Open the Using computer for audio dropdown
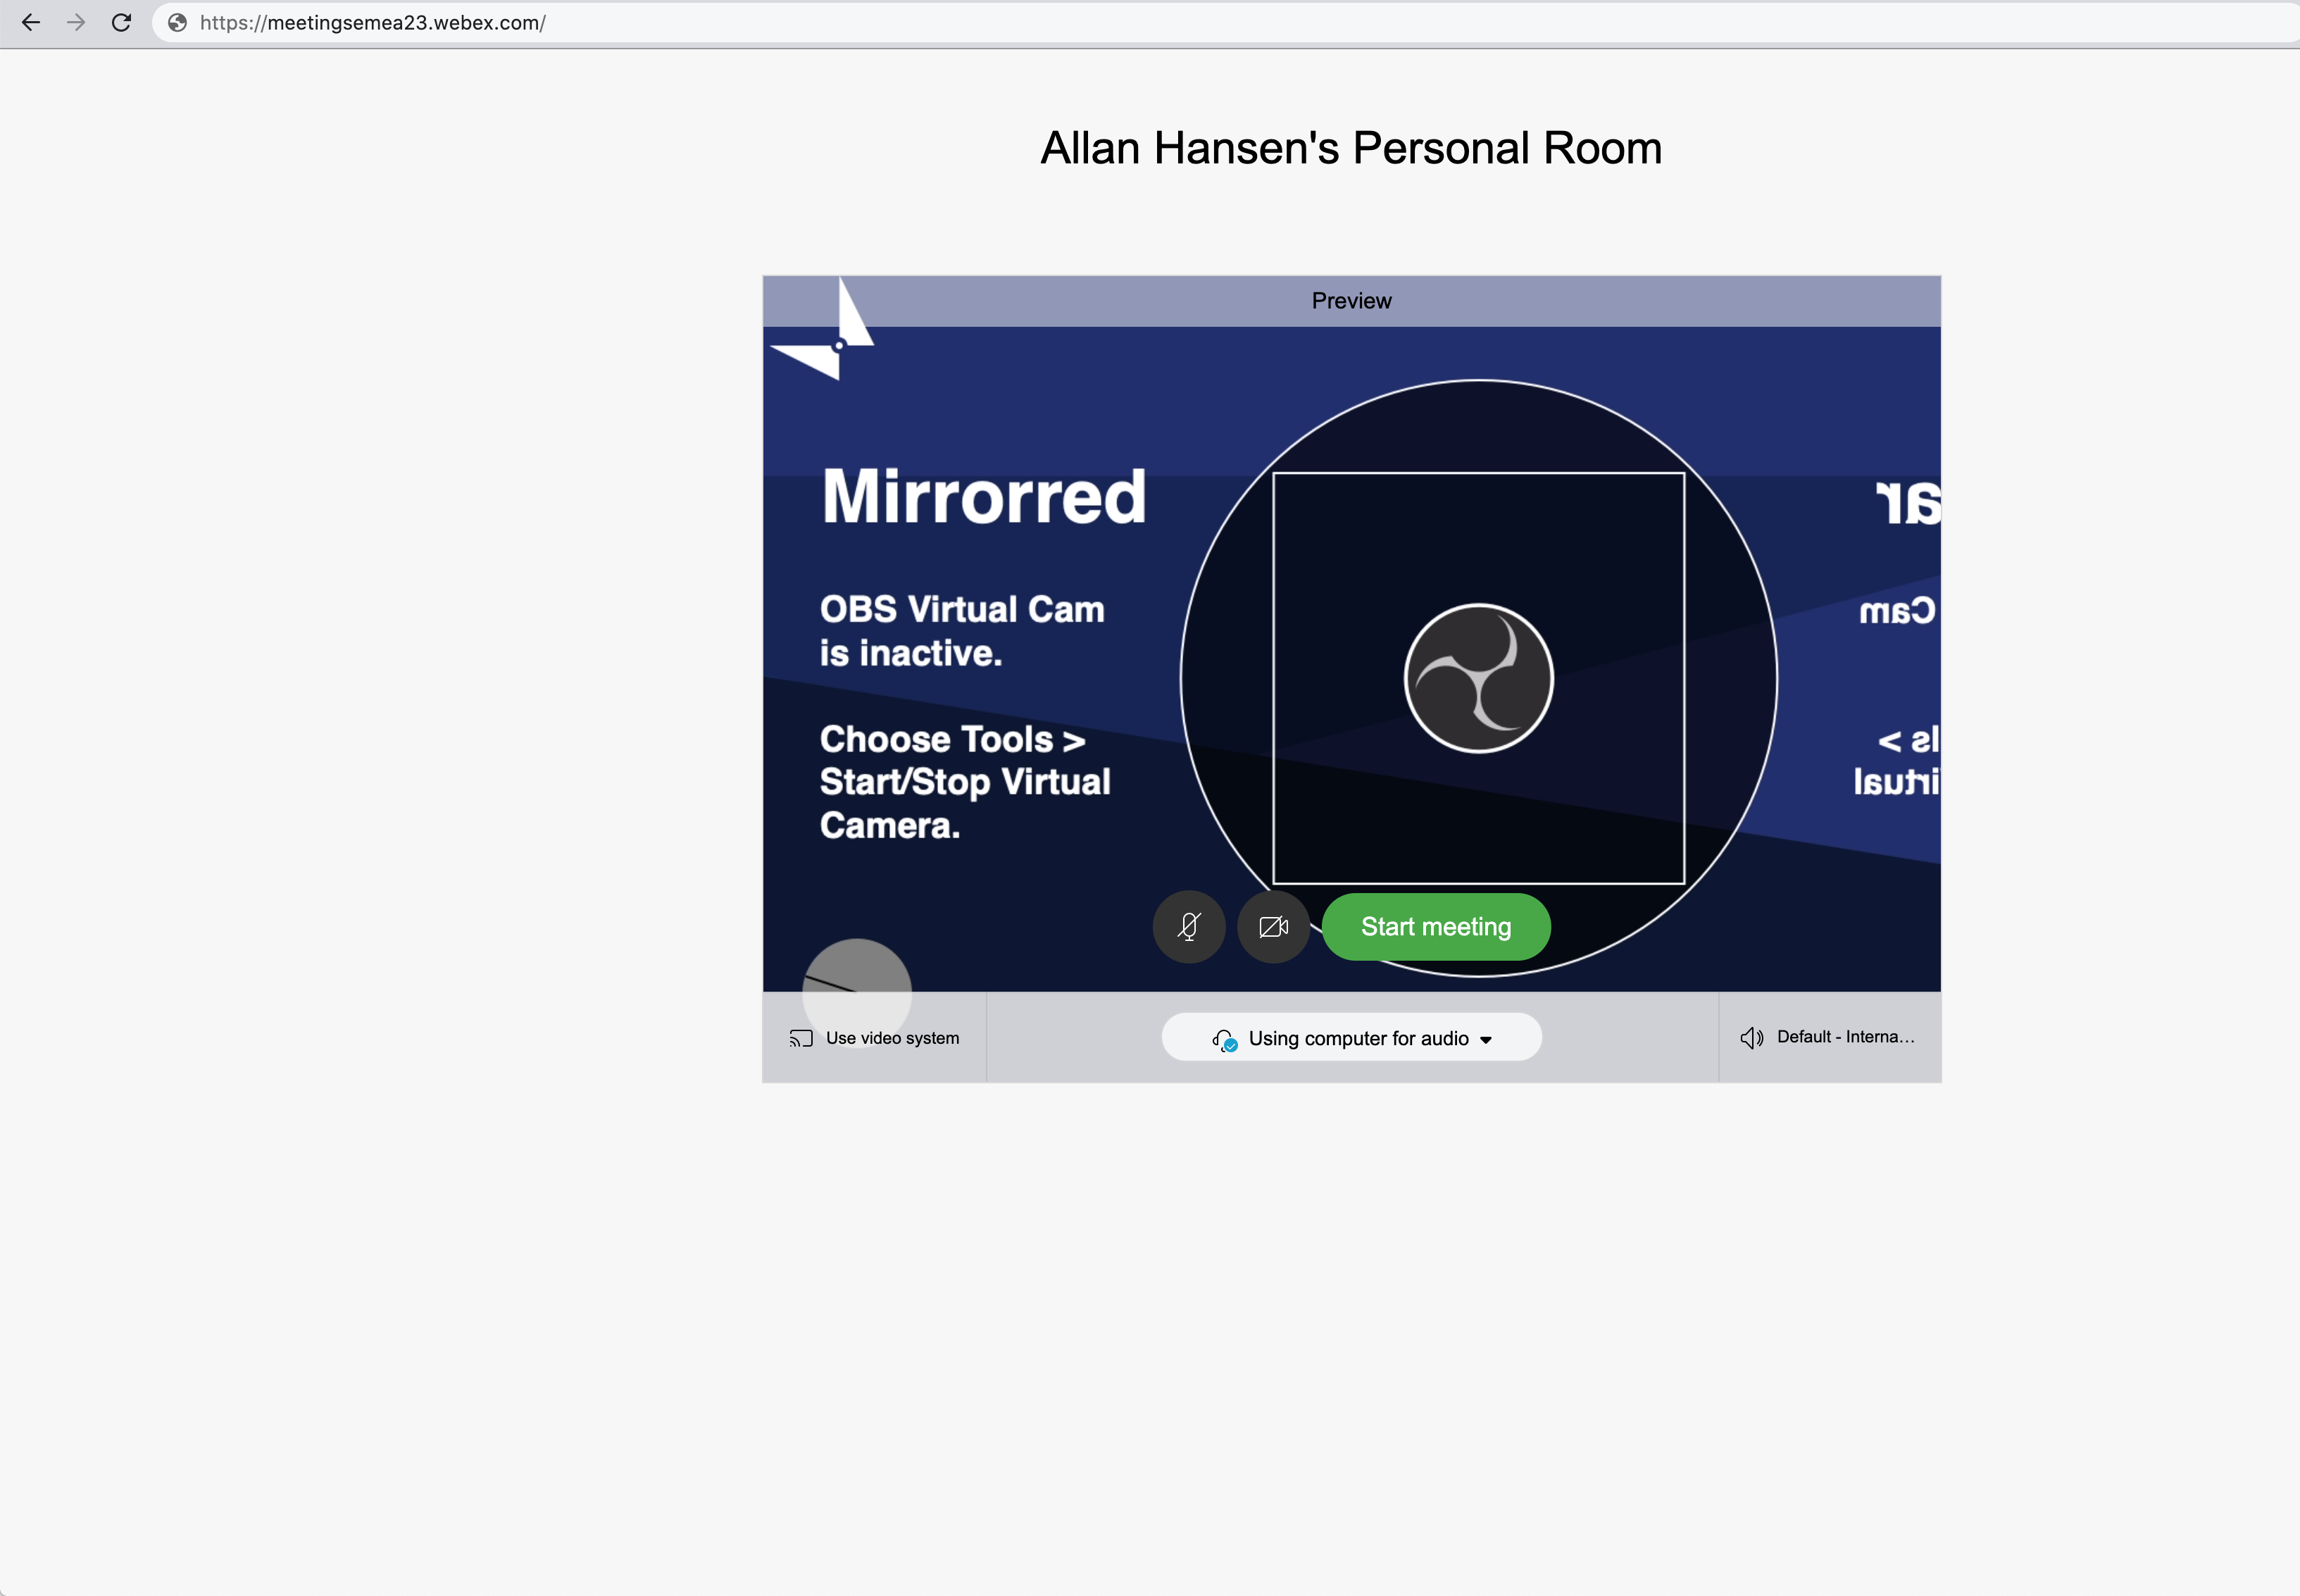Viewport: 2300px width, 1596px height. [x=1351, y=1038]
